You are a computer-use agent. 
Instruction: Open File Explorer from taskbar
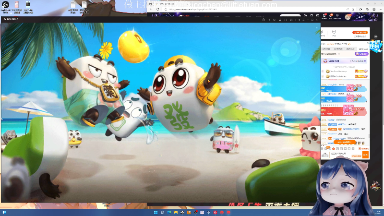[x=176, y=212]
